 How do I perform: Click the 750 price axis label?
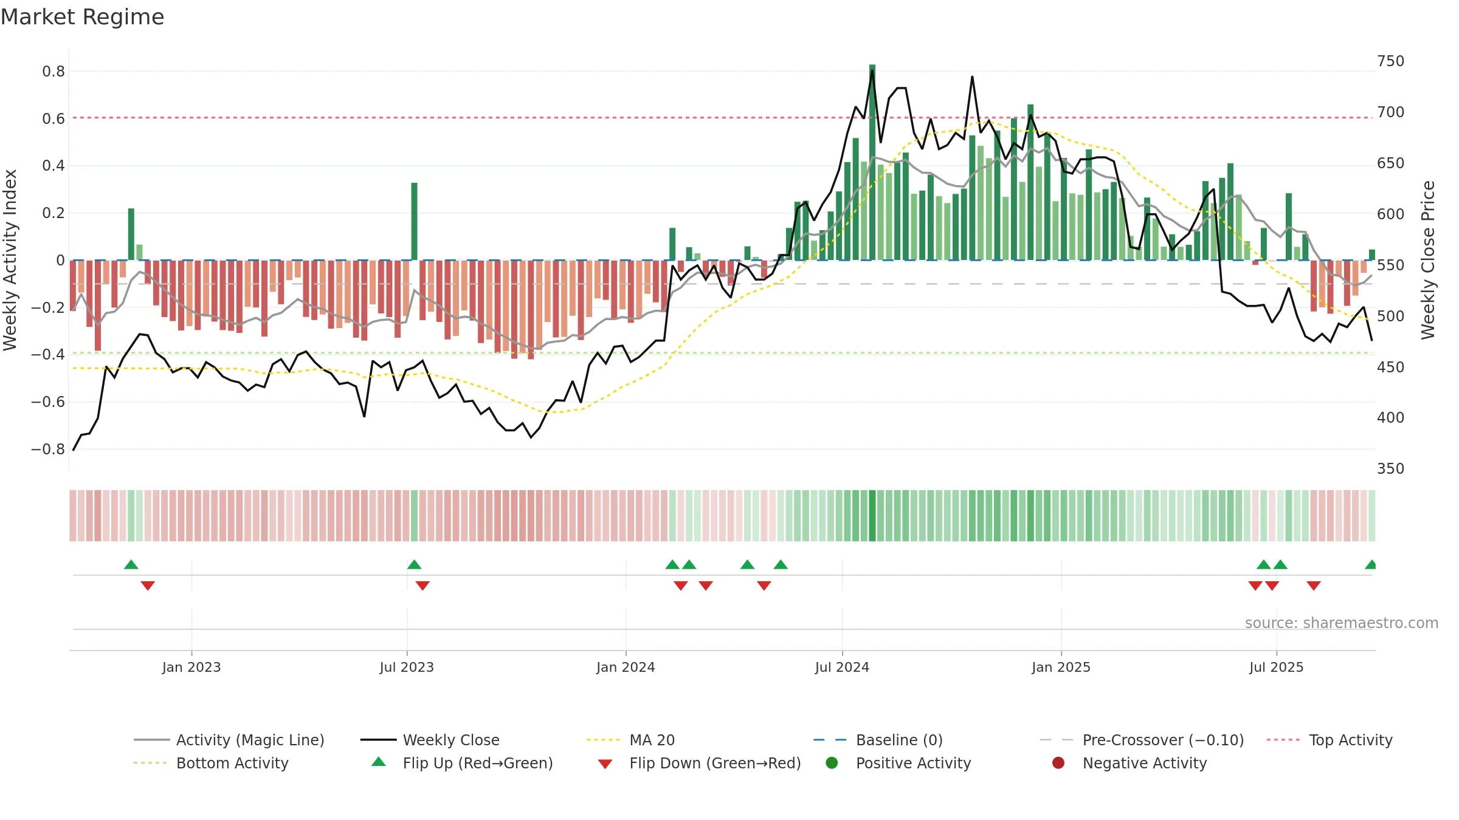[x=1391, y=61]
